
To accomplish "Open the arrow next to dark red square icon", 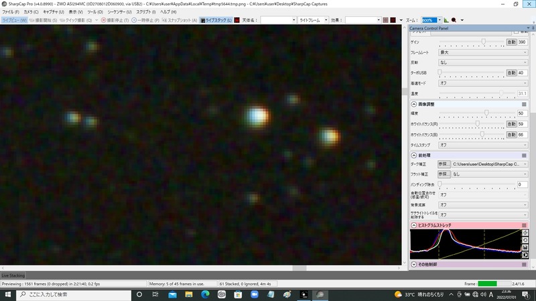I will click(x=401, y=20).
